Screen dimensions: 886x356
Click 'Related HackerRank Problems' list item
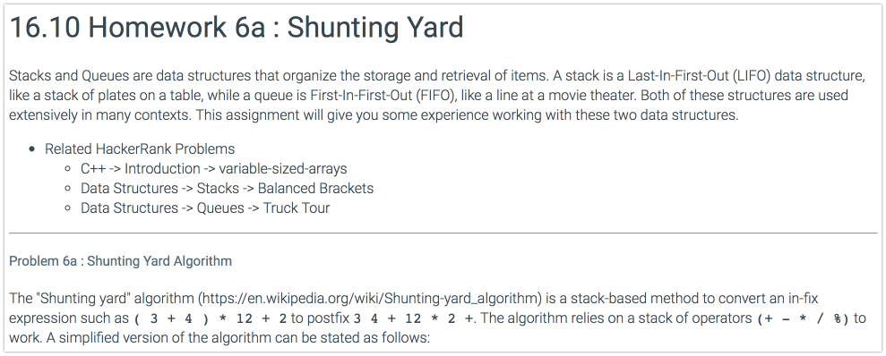point(140,149)
